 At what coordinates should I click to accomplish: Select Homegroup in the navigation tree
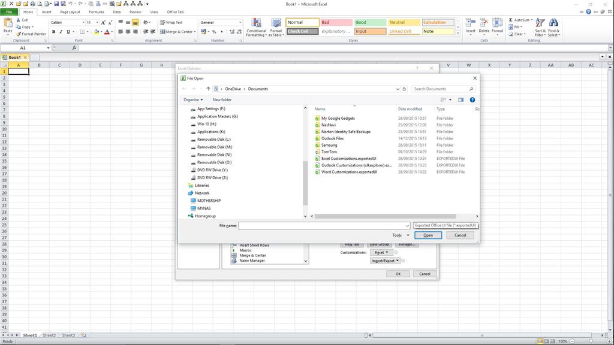(x=205, y=216)
